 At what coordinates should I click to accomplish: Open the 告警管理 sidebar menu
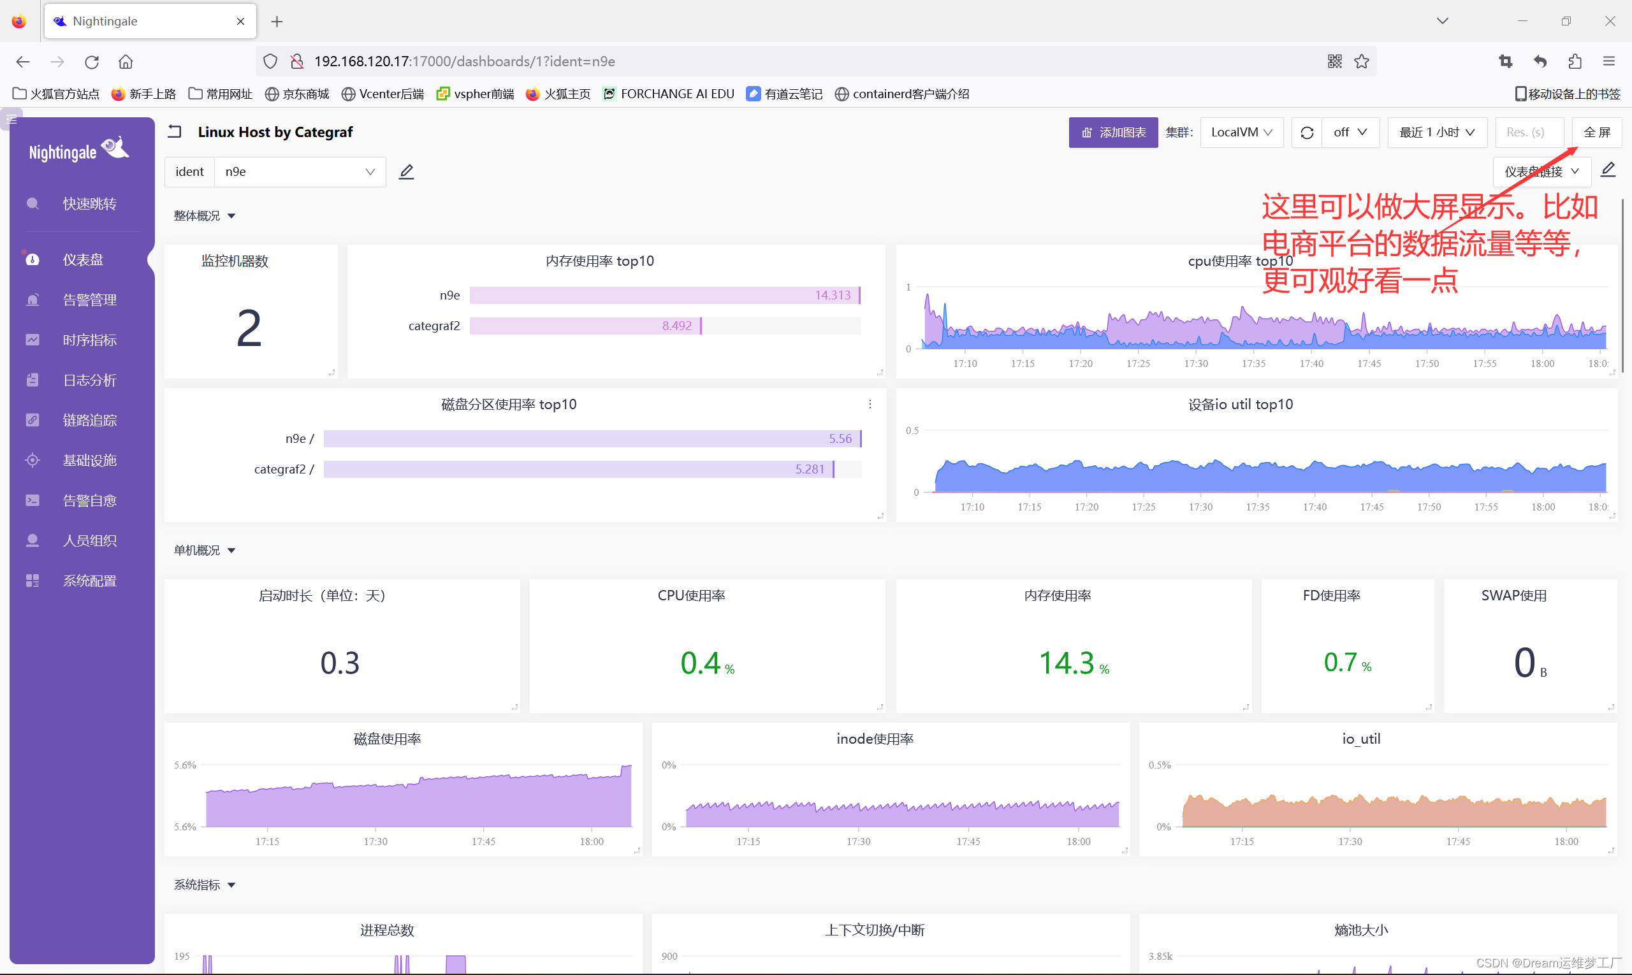[89, 300]
